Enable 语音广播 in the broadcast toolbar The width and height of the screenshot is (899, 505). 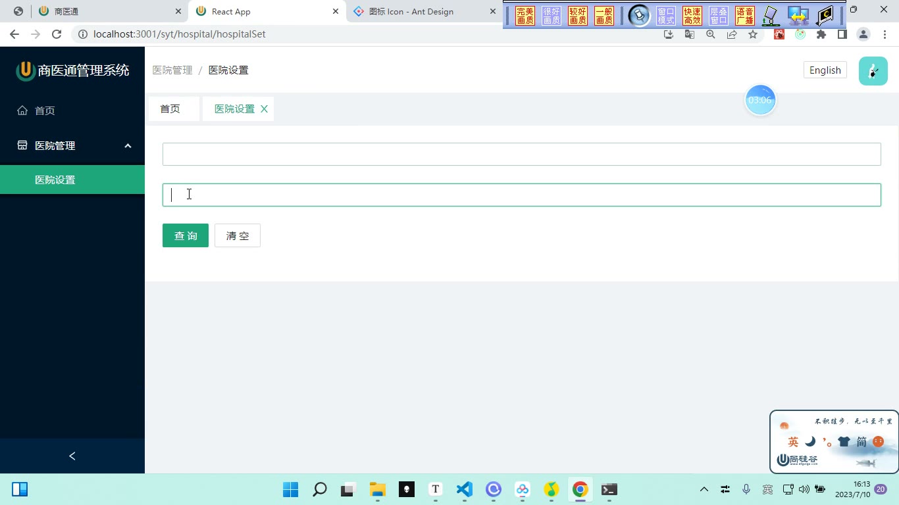coord(745,16)
